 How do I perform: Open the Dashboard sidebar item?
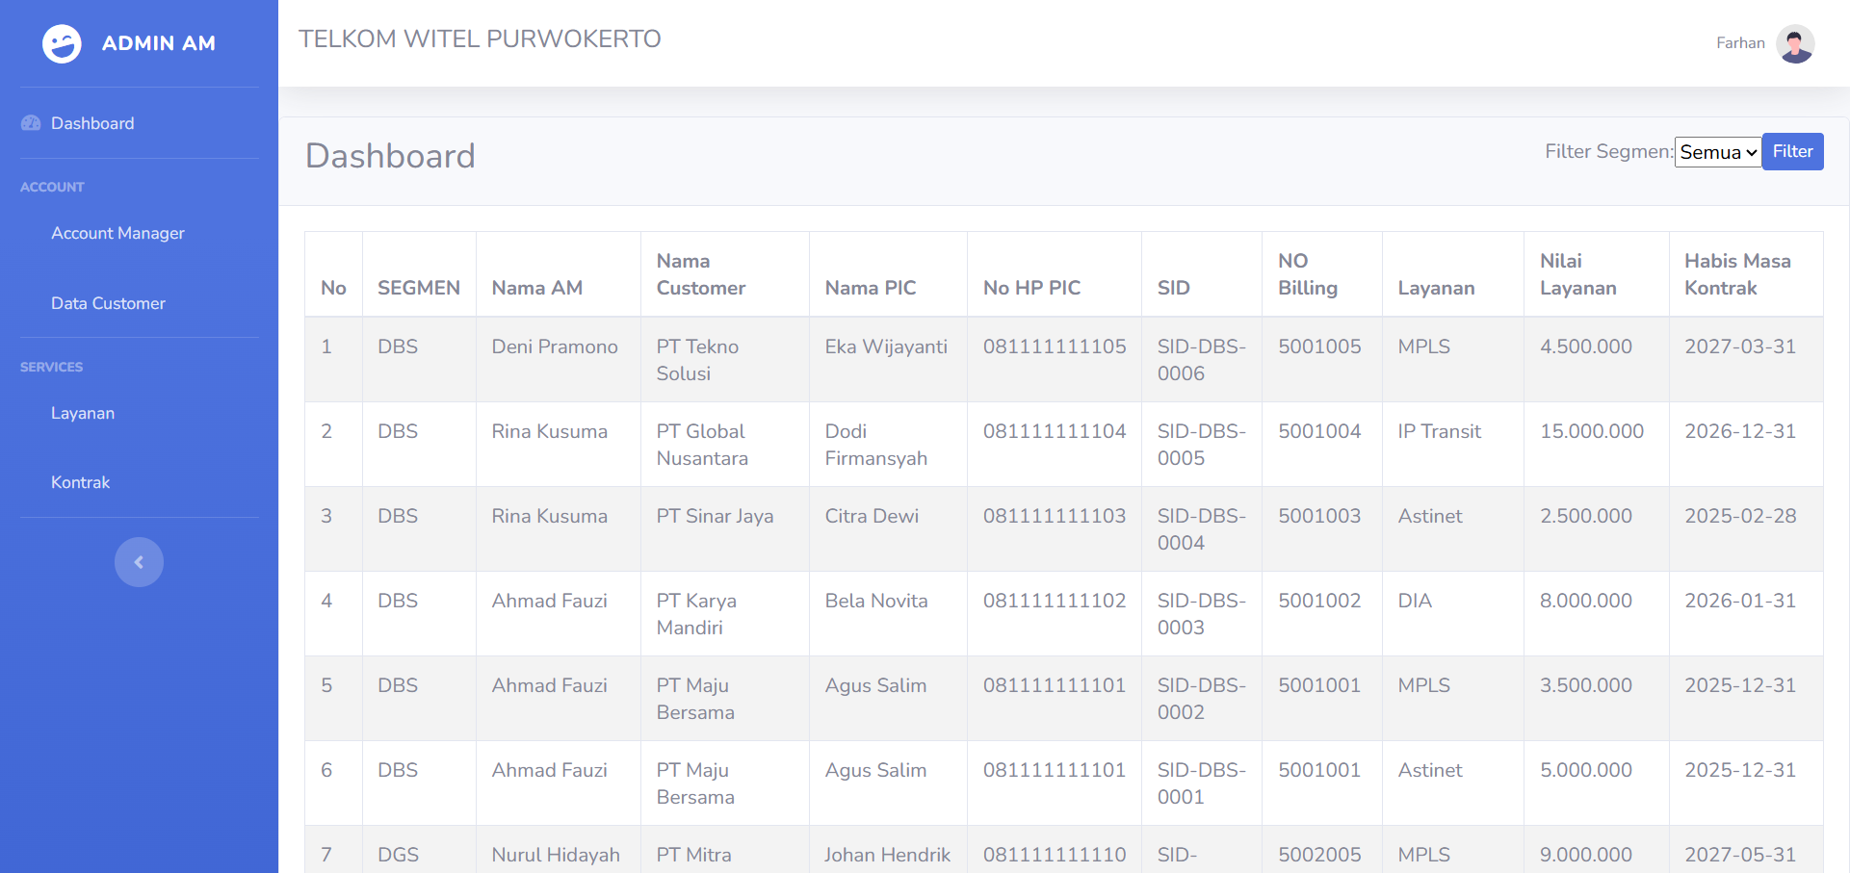coord(92,123)
